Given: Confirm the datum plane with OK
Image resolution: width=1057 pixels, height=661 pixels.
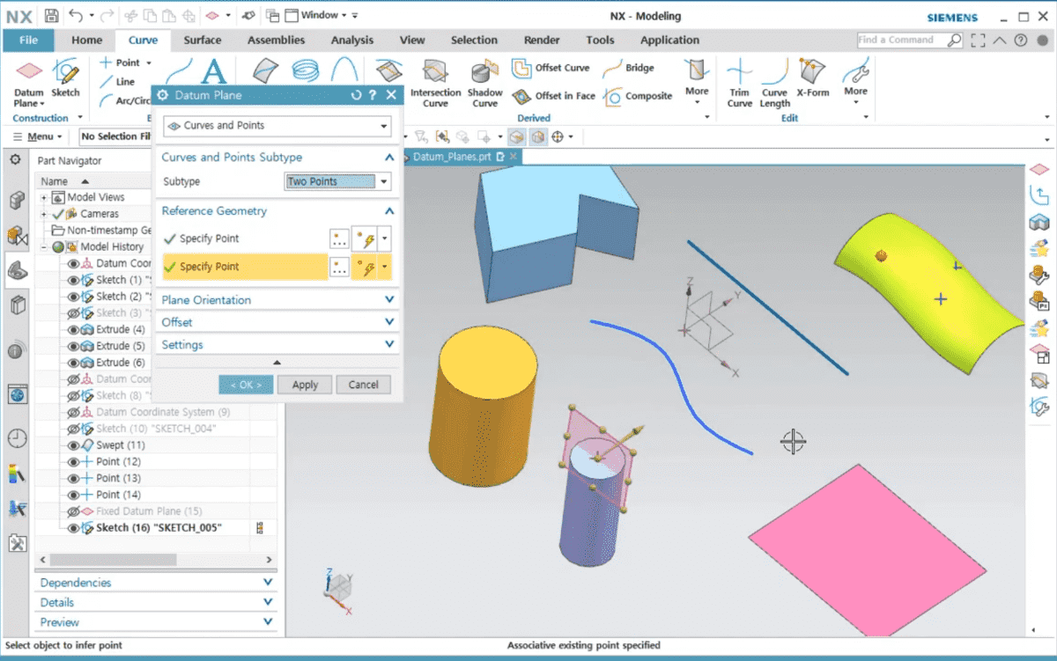Looking at the screenshot, I should pyautogui.click(x=246, y=385).
